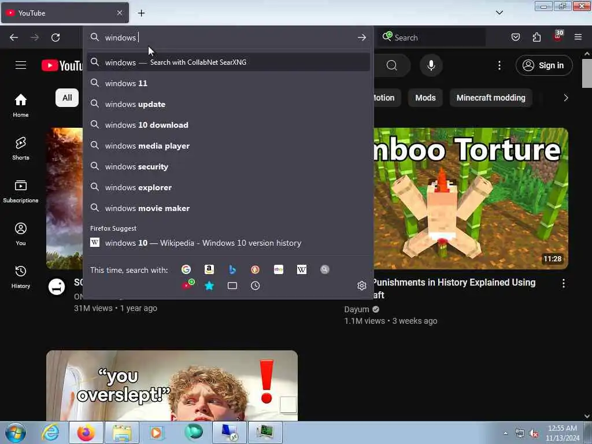
Task: Choose suggestion windows update
Action: (x=228, y=104)
